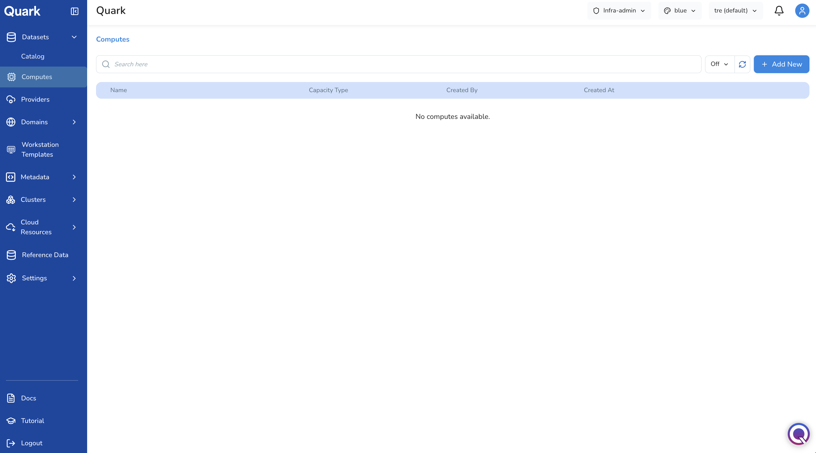
Task: Open the Infra-admin role dropdown
Action: coord(619,11)
